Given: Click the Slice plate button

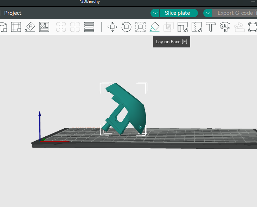Looking at the screenshot, I should pos(179,13).
